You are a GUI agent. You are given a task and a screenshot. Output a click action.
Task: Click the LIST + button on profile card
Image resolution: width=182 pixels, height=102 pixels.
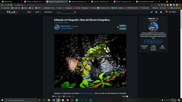(158, 41)
